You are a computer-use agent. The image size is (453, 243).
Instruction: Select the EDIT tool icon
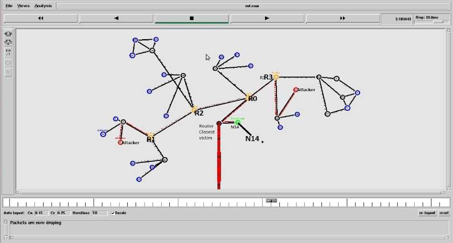pyautogui.click(x=8, y=53)
